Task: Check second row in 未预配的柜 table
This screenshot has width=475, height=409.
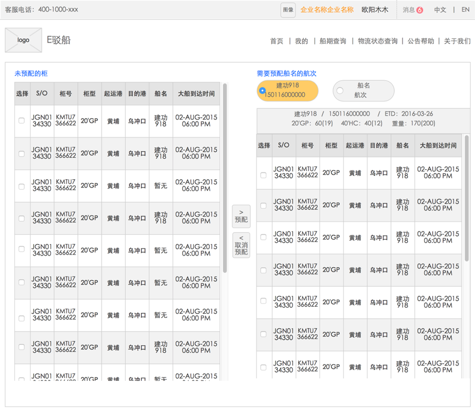Action: coord(21,154)
